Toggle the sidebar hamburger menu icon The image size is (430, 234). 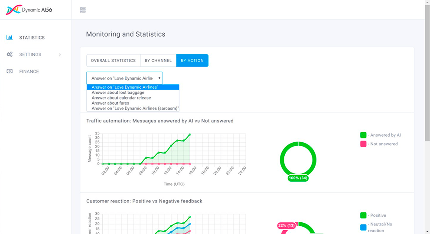[x=83, y=10]
